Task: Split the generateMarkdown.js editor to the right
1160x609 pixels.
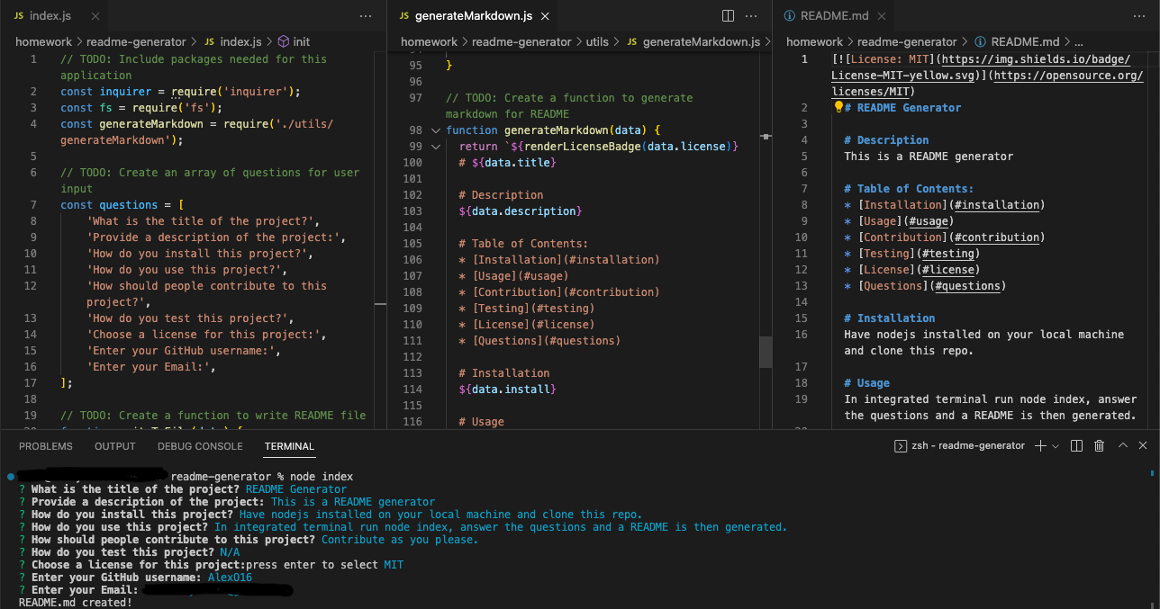Action: point(729,16)
